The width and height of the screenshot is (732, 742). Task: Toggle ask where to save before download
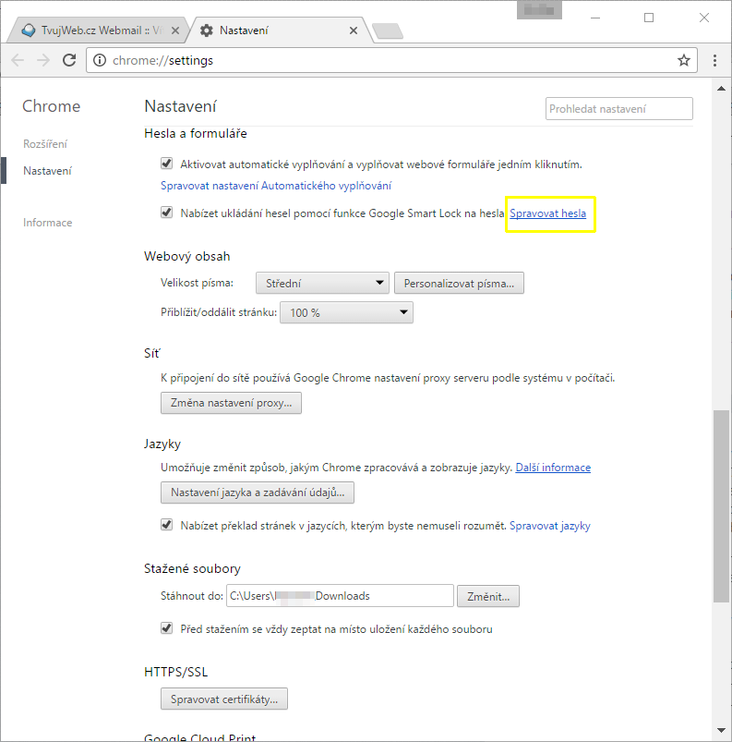click(167, 628)
